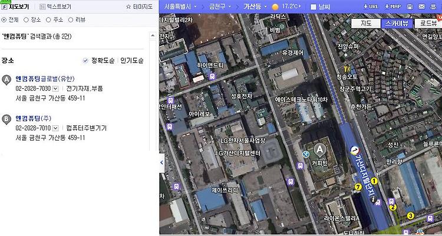This screenshot has height=236, width=442.
Task: Open the 서울특별시 region dropdown
Action: 181,6
